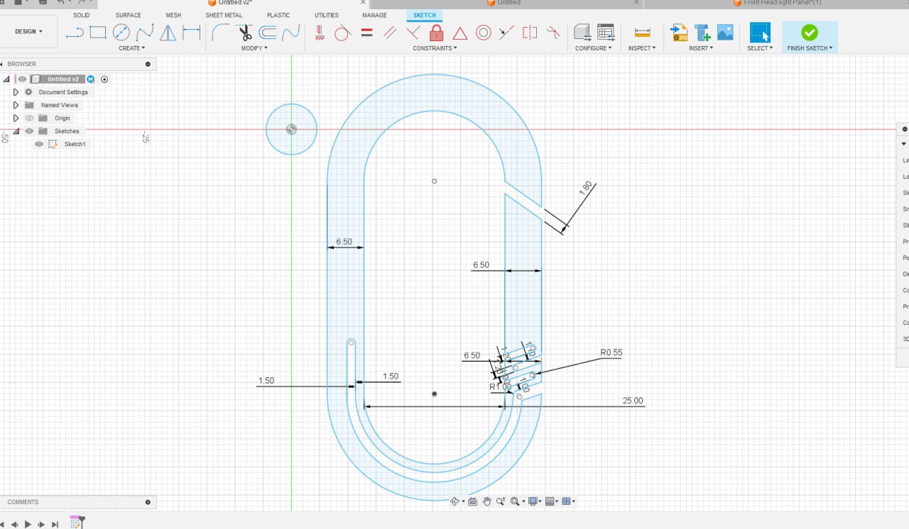Select the 2-point Rectangle tool
The image size is (909, 529).
coord(98,33)
